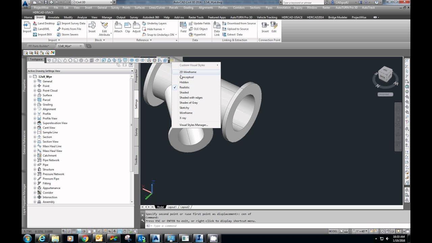432x243 pixels.
Task: Switch to the Layout1 tab
Action: pos(172,207)
